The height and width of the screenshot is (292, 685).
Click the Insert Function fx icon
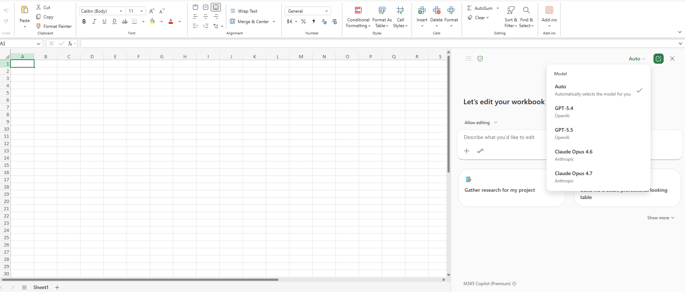click(x=70, y=43)
